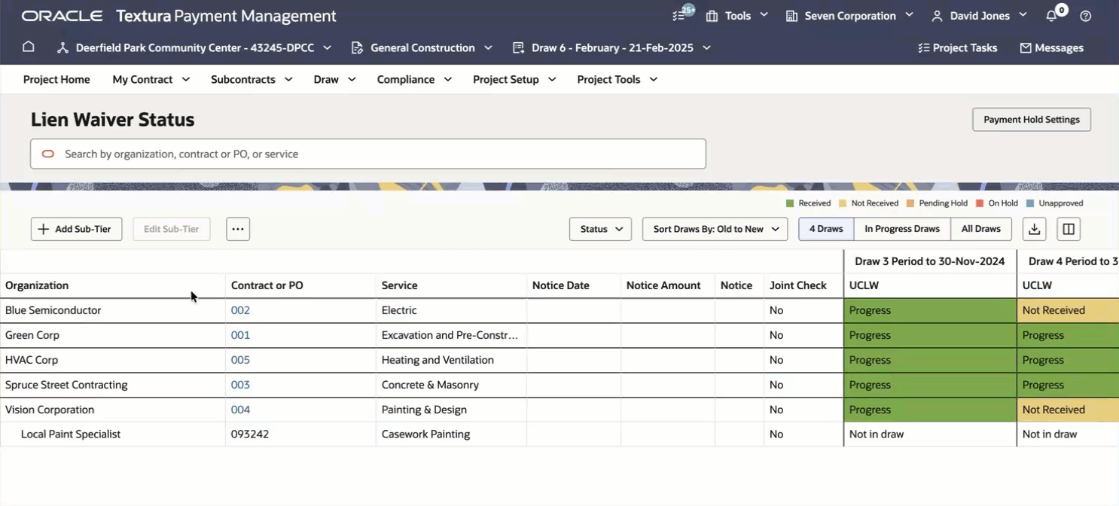
Task: Open the more actions ellipsis button
Action: pos(238,229)
